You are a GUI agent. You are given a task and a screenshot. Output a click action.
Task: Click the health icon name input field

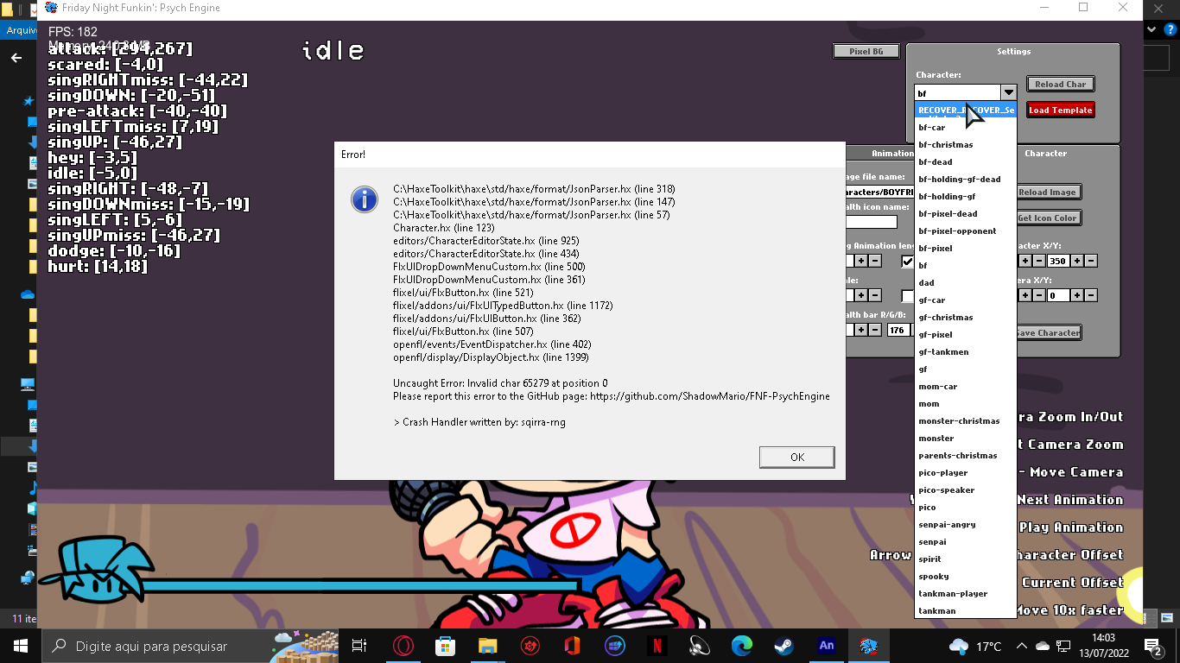tap(871, 222)
